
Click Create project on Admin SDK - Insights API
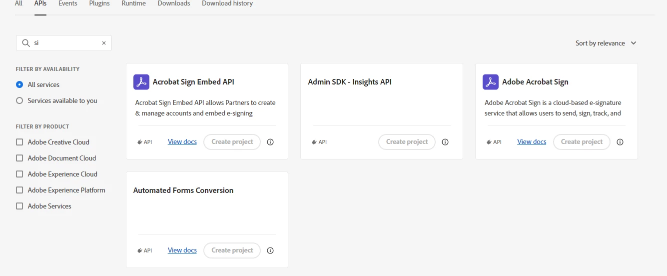coord(407,142)
